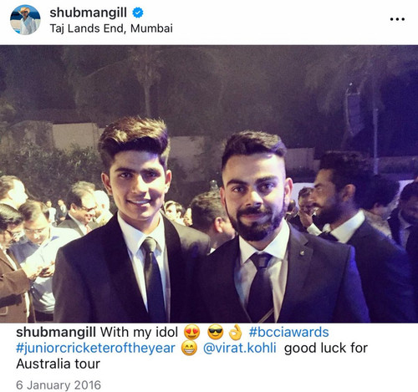This screenshot has height=392, width=418.
Task: Click the grinning face emoji in caption
Action: click(189, 349)
